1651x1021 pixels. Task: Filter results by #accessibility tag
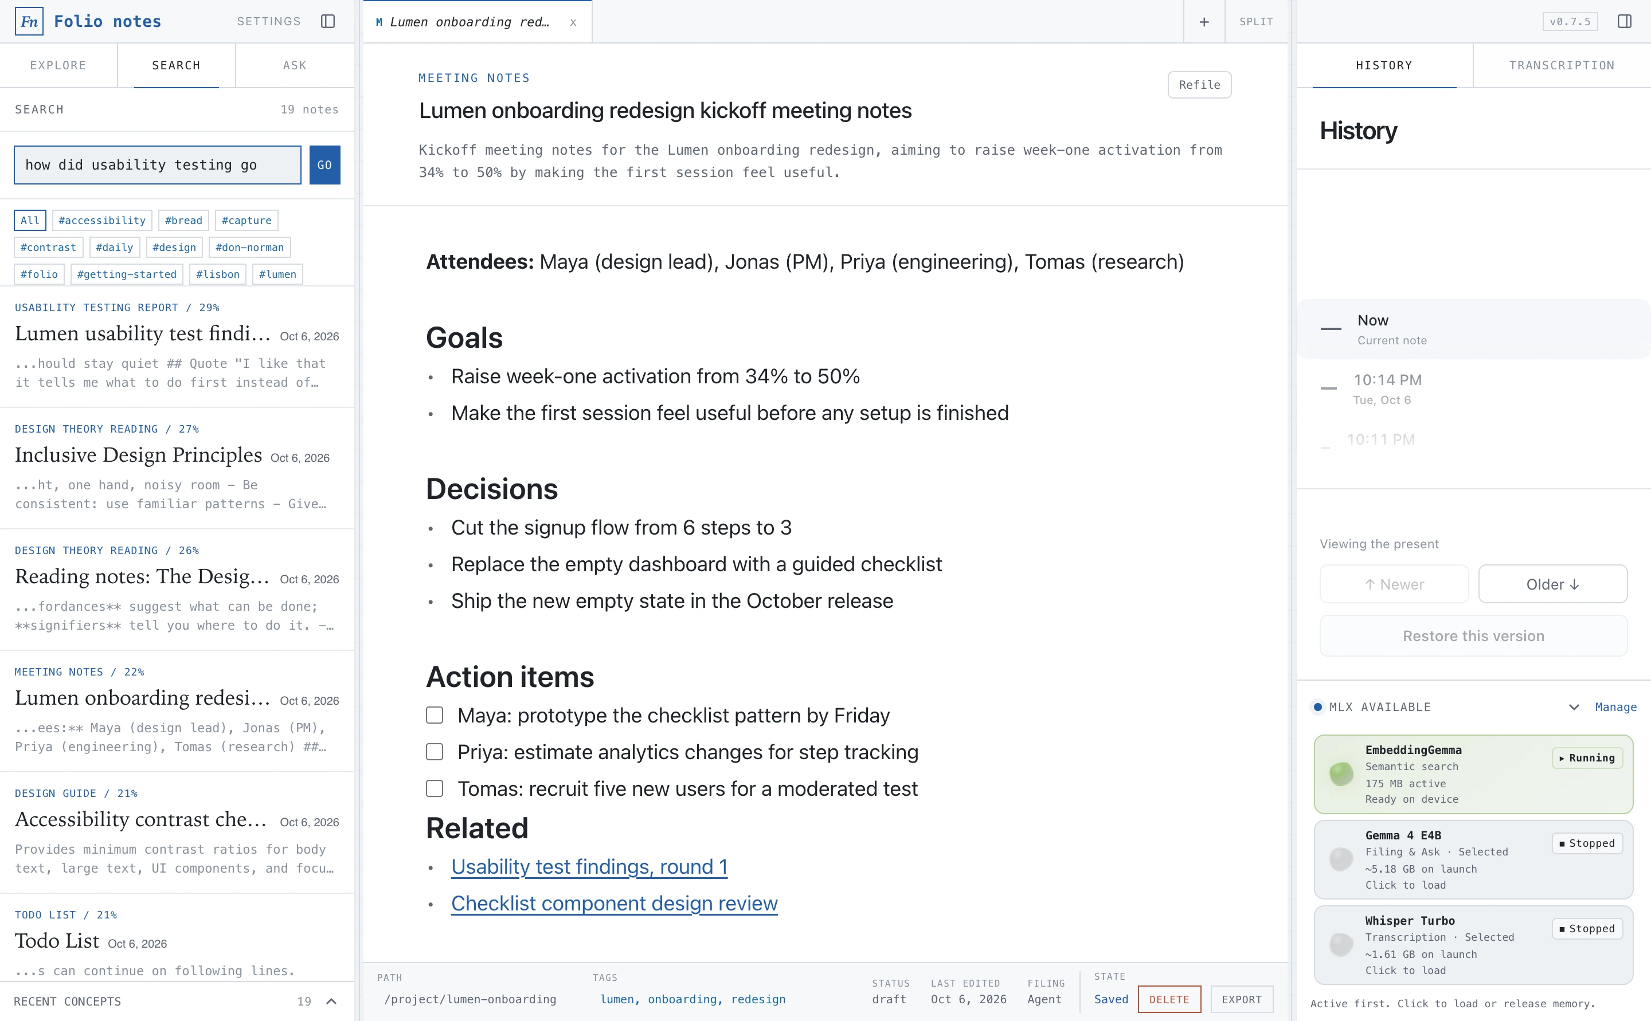click(102, 220)
